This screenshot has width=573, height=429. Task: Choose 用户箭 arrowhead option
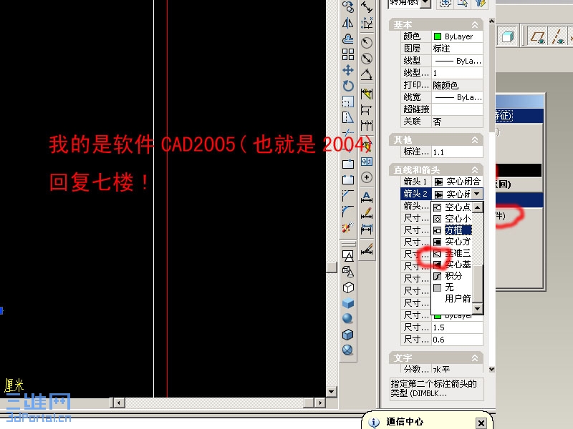coord(452,299)
